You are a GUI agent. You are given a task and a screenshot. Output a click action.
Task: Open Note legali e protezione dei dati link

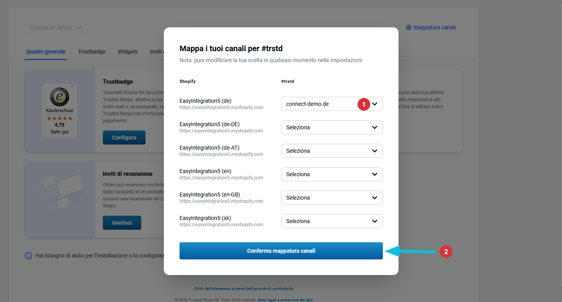click(x=285, y=300)
